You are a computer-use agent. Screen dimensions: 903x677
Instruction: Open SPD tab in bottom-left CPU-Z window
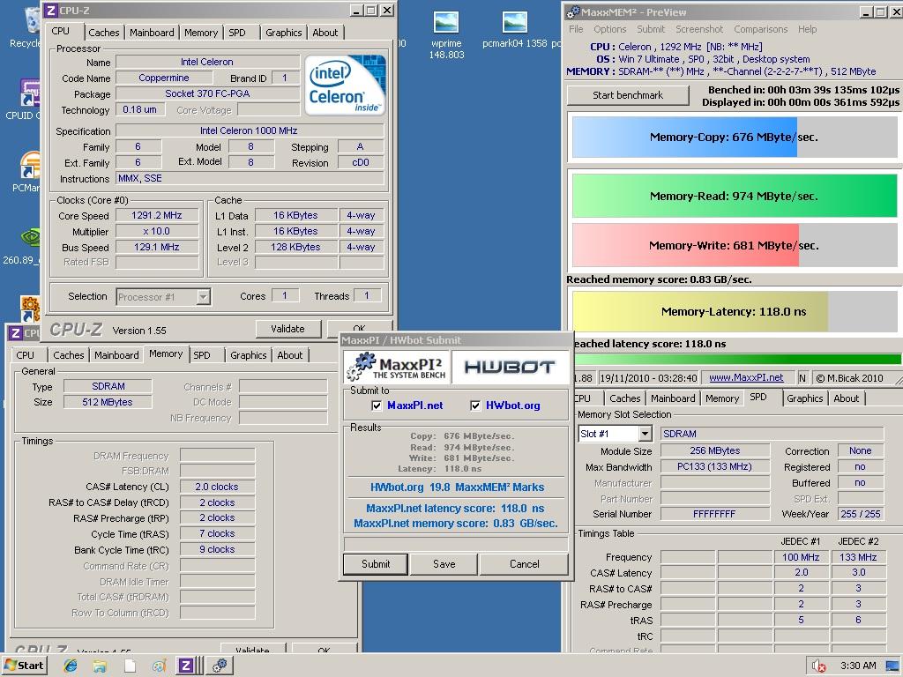(202, 355)
